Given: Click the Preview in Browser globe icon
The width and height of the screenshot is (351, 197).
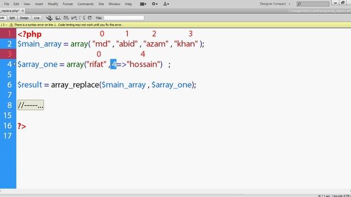Looking at the screenshot, I should (58, 18).
